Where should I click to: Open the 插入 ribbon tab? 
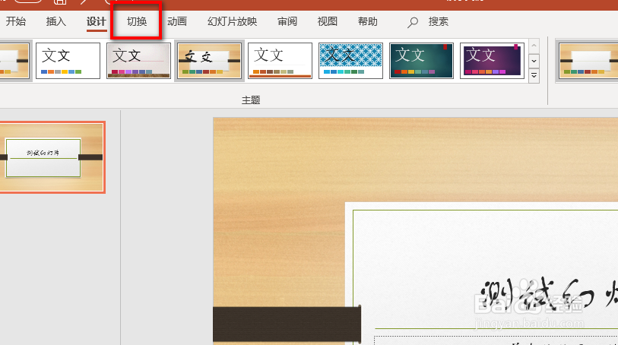click(56, 22)
